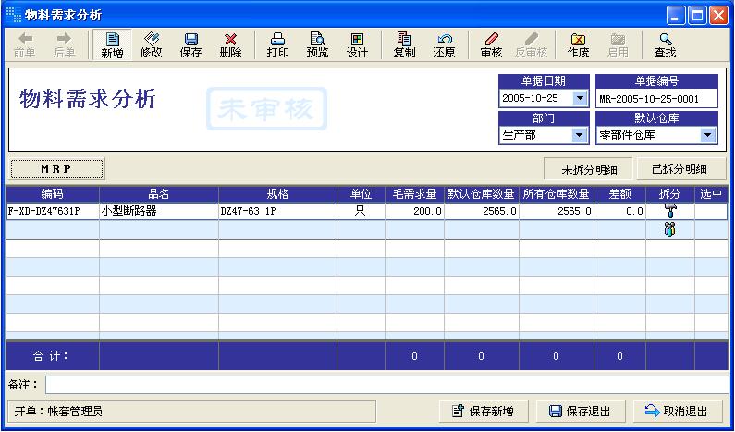This screenshot has height=432, width=735.
Task: Expand the 部门 department dropdown
Action: [580, 135]
